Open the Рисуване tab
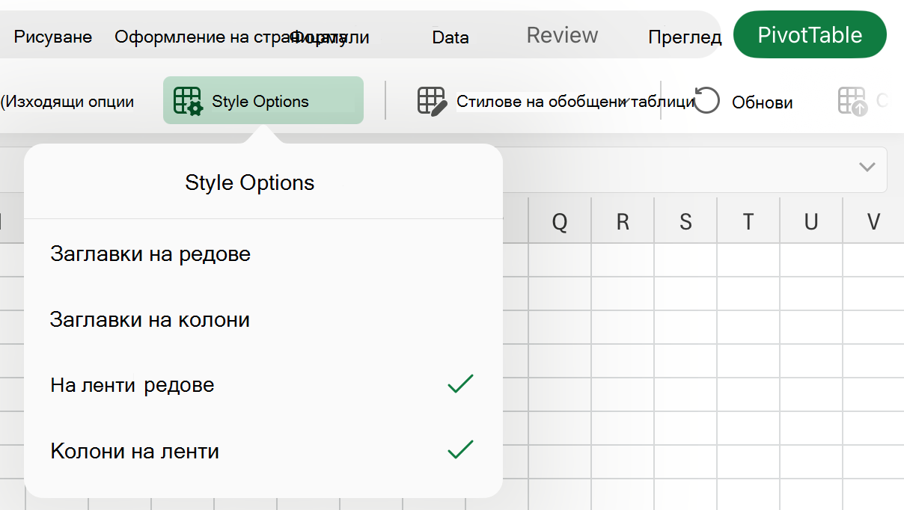Screen dimensions: 904x510 pyautogui.click(x=53, y=37)
